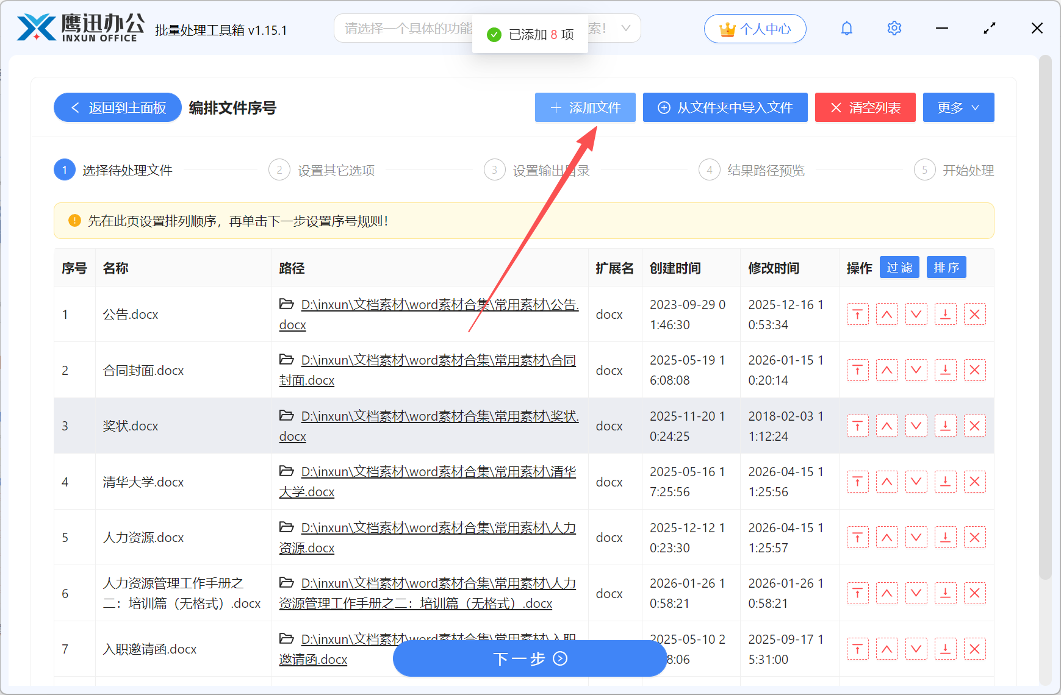Open the 排序 sort options
This screenshot has width=1061, height=695.
[x=946, y=267]
